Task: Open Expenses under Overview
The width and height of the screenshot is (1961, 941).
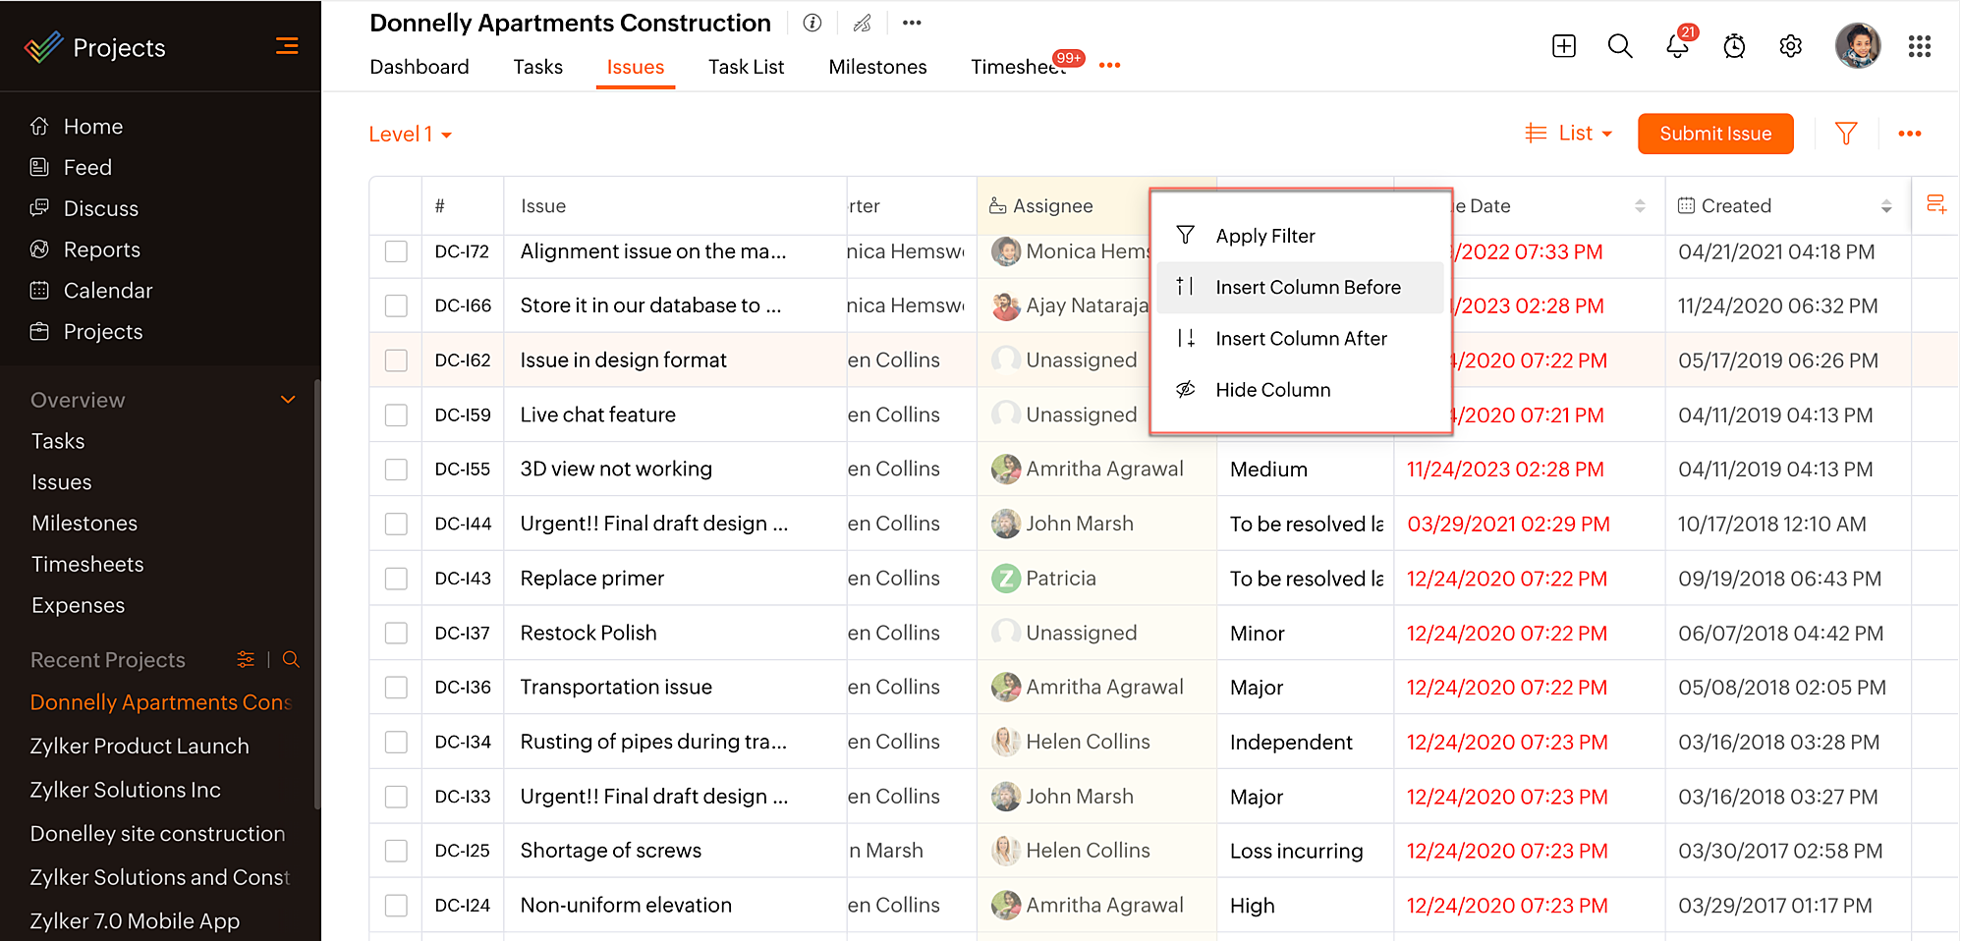Action: (x=79, y=605)
